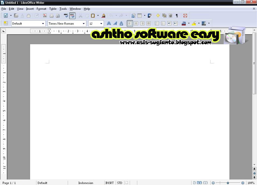Open Gallery icon
The width and height of the screenshot is (257, 185).
pyautogui.click(x=164, y=16)
